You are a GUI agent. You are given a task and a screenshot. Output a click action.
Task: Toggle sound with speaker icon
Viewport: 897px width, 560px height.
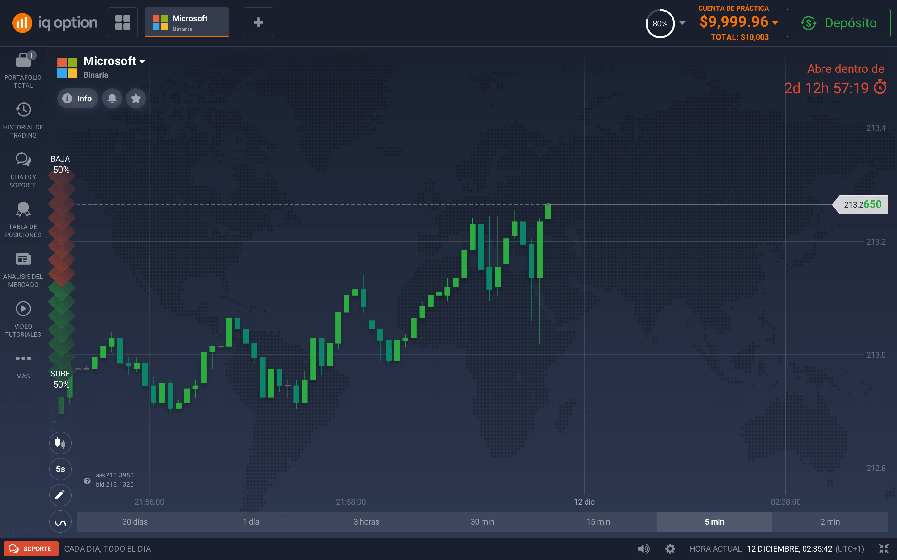point(644,548)
